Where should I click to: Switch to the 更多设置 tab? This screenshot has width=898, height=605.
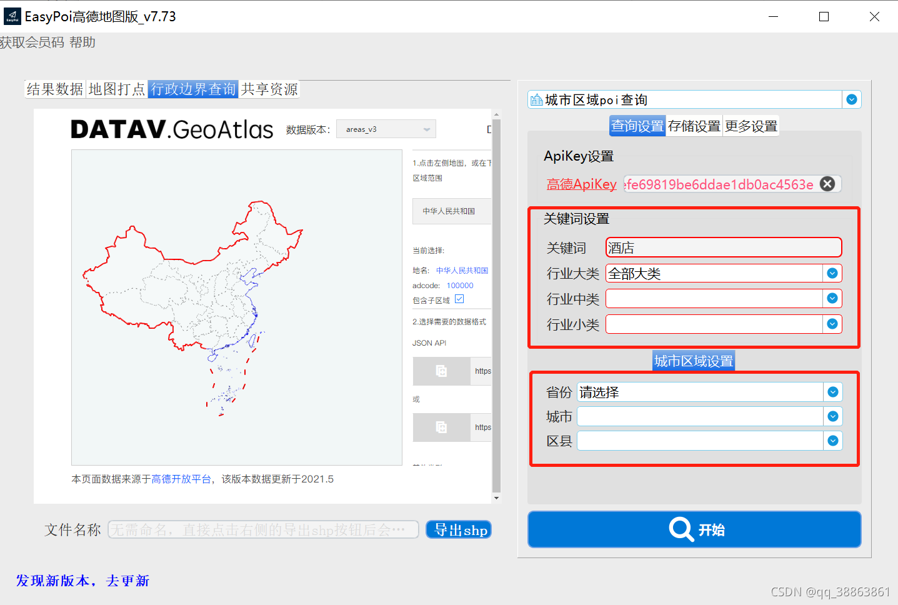[751, 126]
